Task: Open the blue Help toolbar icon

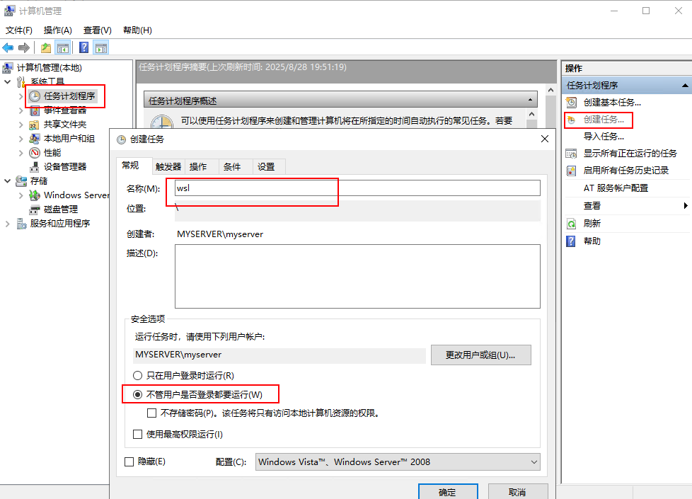Action: (84, 47)
